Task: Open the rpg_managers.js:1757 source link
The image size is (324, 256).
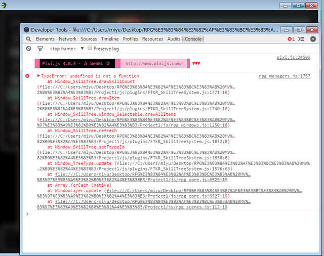Action: [285, 76]
